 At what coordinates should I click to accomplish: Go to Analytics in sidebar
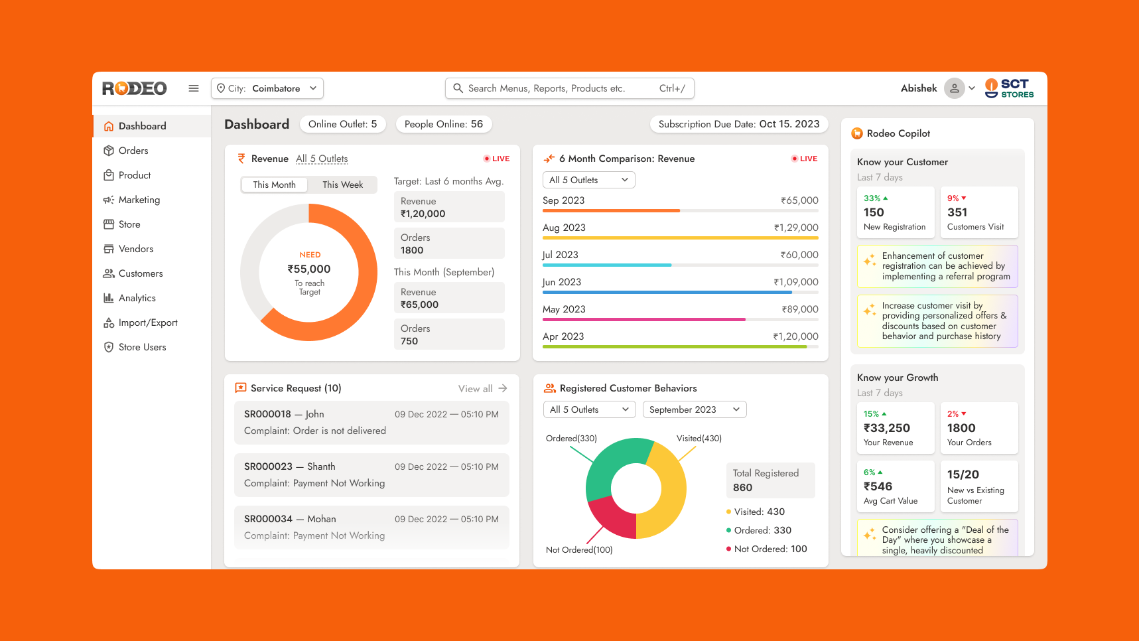pos(137,298)
